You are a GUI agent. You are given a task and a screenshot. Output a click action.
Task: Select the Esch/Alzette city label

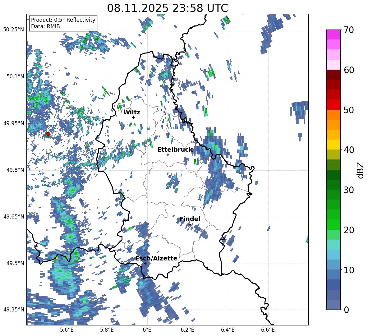(156, 258)
